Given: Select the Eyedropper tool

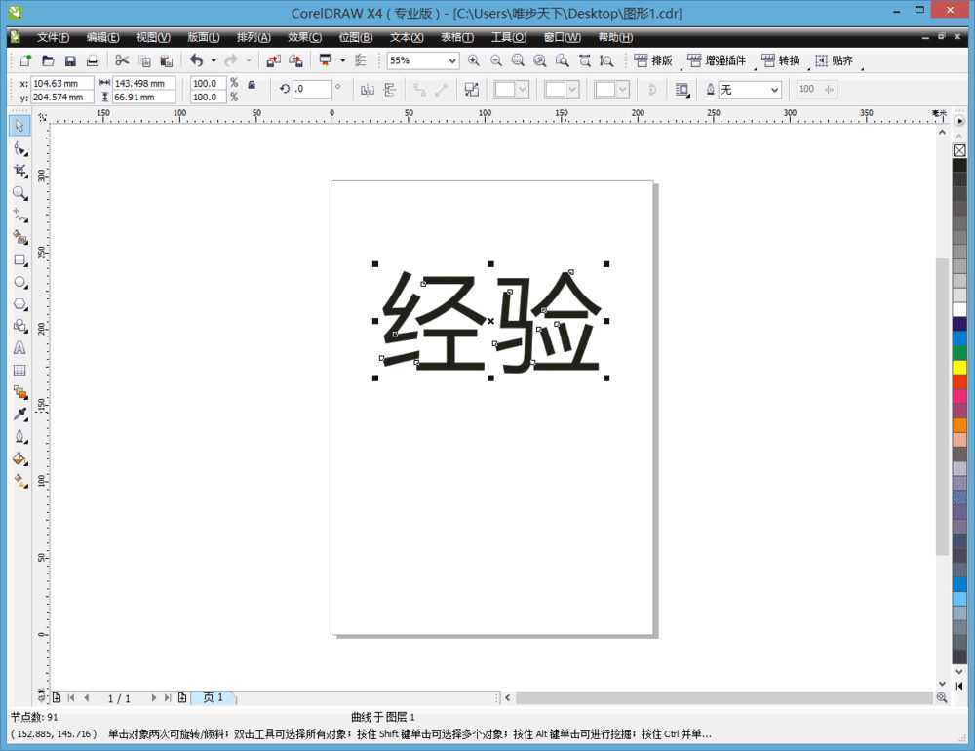Looking at the screenshot, I should click(19, 415).
